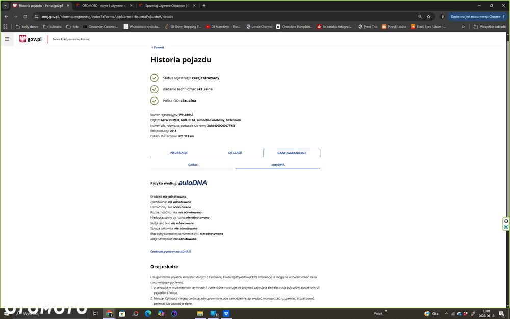Reload the page
The image size is (510, 319).
coord(25,17)
